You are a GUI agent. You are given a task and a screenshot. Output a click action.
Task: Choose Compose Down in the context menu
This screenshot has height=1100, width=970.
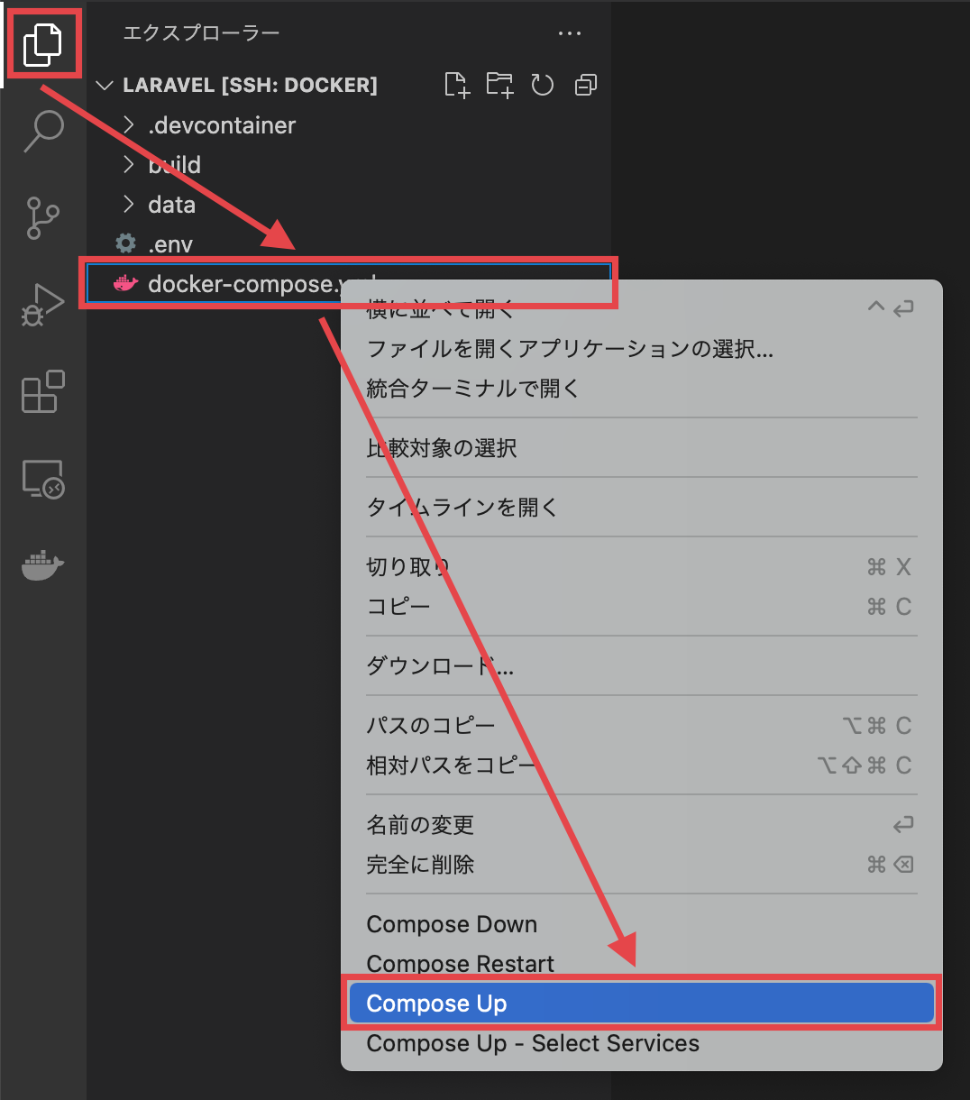click(x=451, y=924)
